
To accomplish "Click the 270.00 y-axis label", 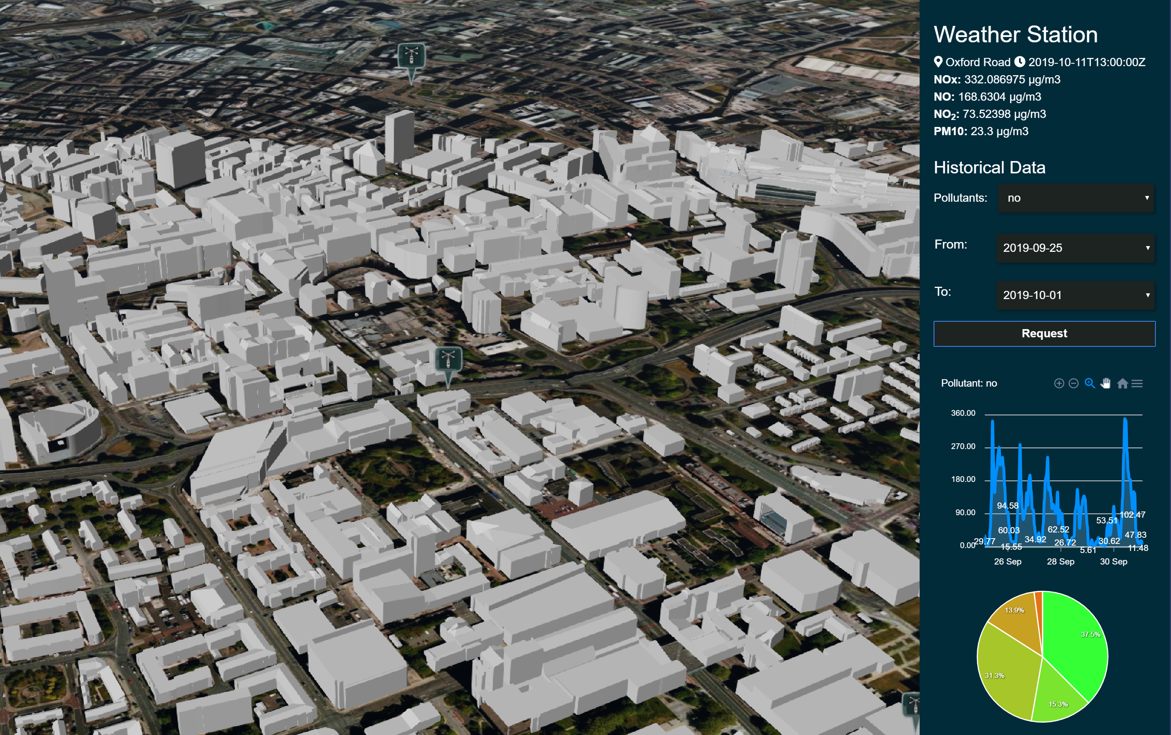I will pyautogui.click(x=963, y=446).
